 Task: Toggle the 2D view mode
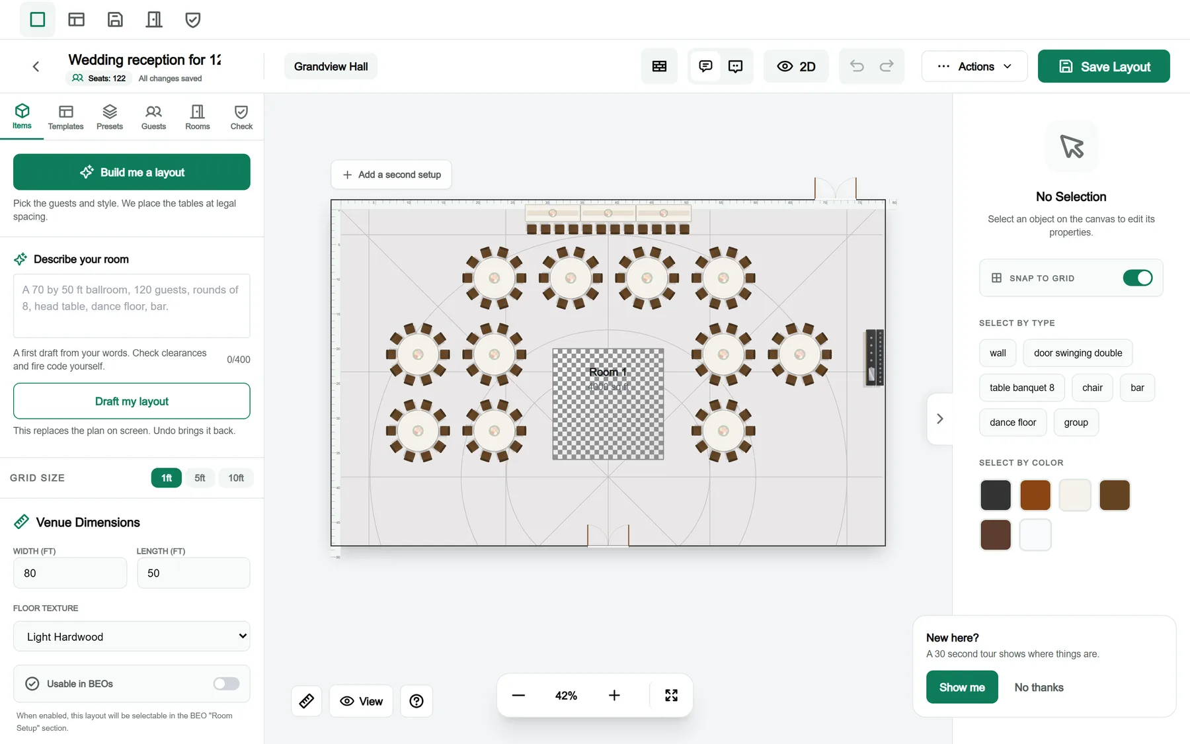(796, 66)
